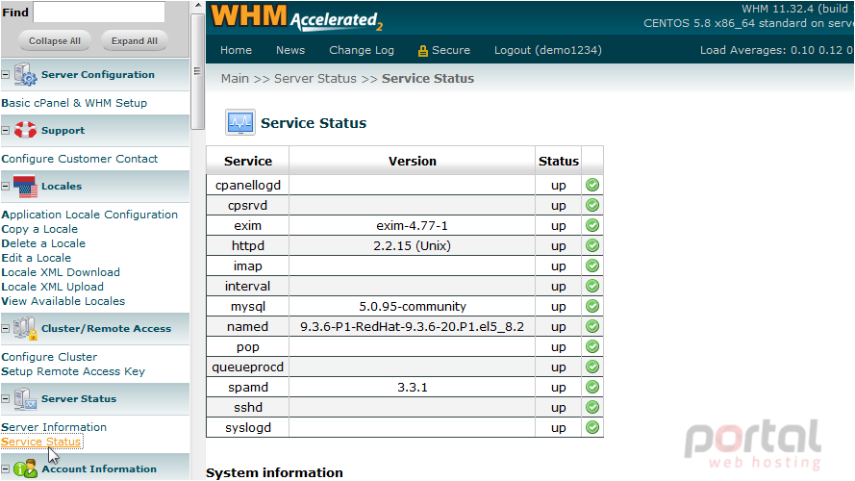This screenshot has height=481, width=855.
Task: Open Configure Cluster link
Action: pos(49,357)
